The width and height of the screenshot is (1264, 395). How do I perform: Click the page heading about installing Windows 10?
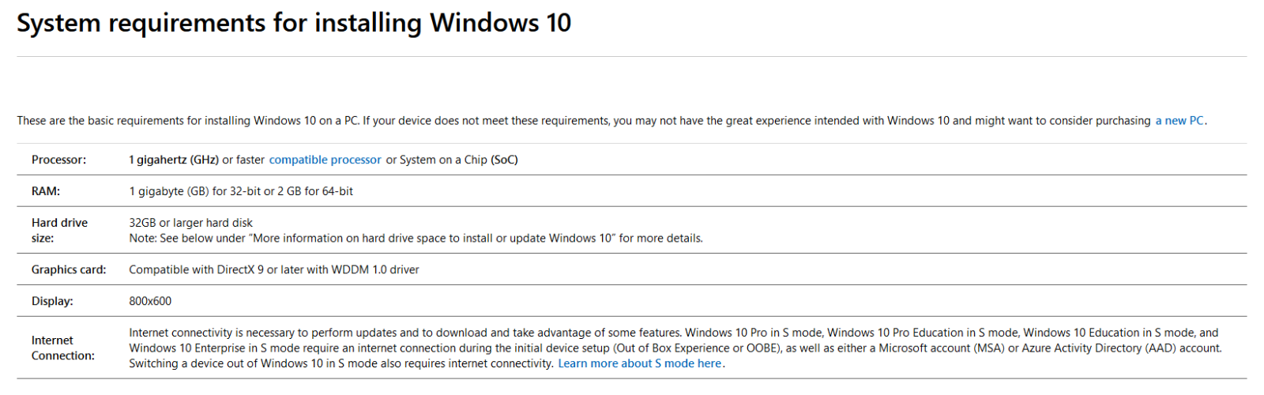tap(294, 23)
